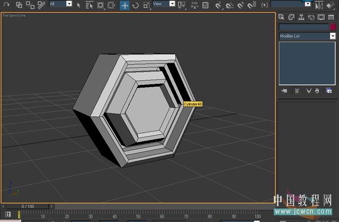Click the 0 / 100 time slider handle

pyautogui.click(x=28, y=206)
